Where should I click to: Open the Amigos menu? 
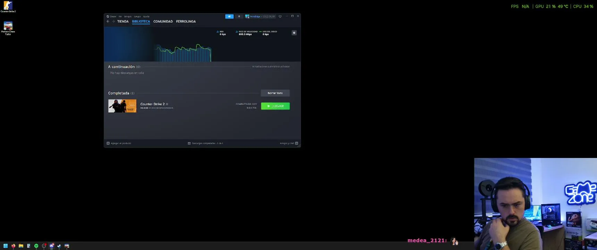pos(128,16)
